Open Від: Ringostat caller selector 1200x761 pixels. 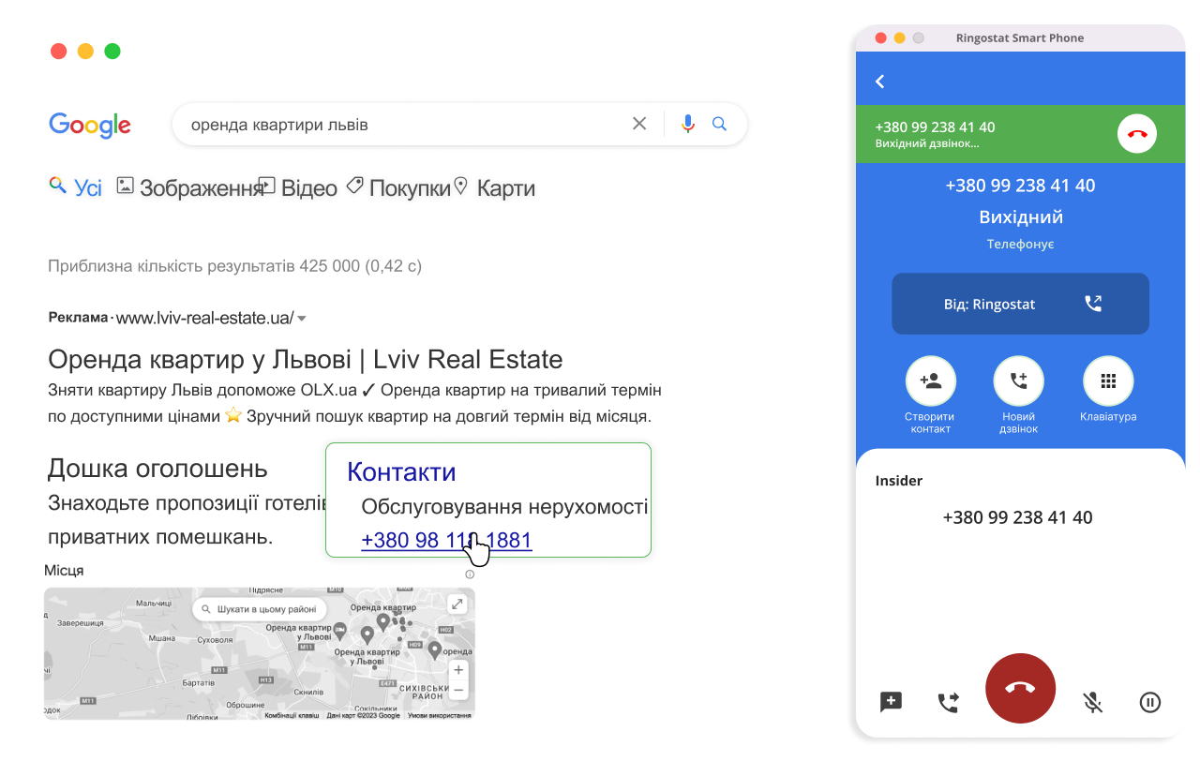point(1020,304)
